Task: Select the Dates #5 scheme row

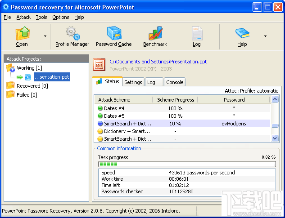Action: point(182,116)
